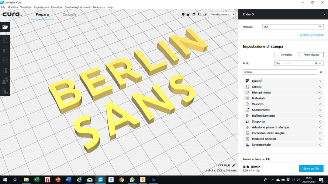
Task: Click the Controlla compatibilità link
Action: pos(311,35)
